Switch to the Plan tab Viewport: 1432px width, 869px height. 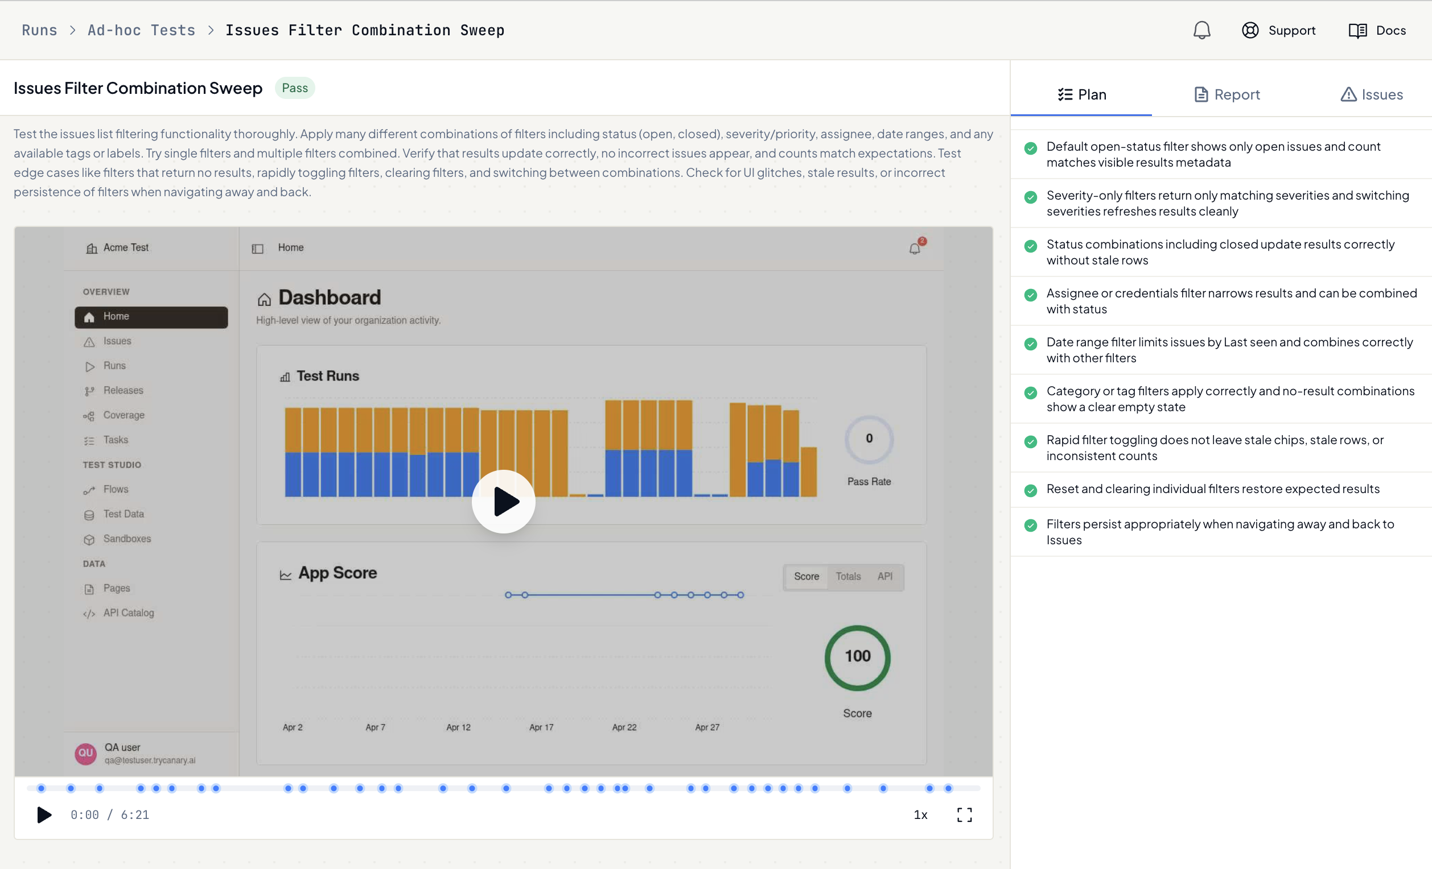pos(1081,94)
